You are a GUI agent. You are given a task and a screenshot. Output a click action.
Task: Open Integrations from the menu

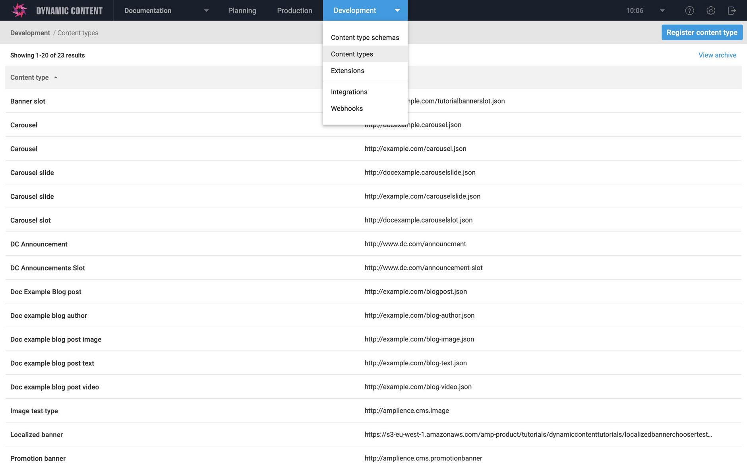click(349, 92)
